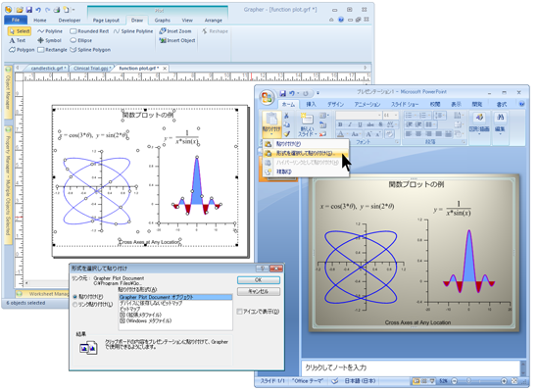Click the Reshape tool
The width and height of the screenshot is (539, 392).
point(215,31)
